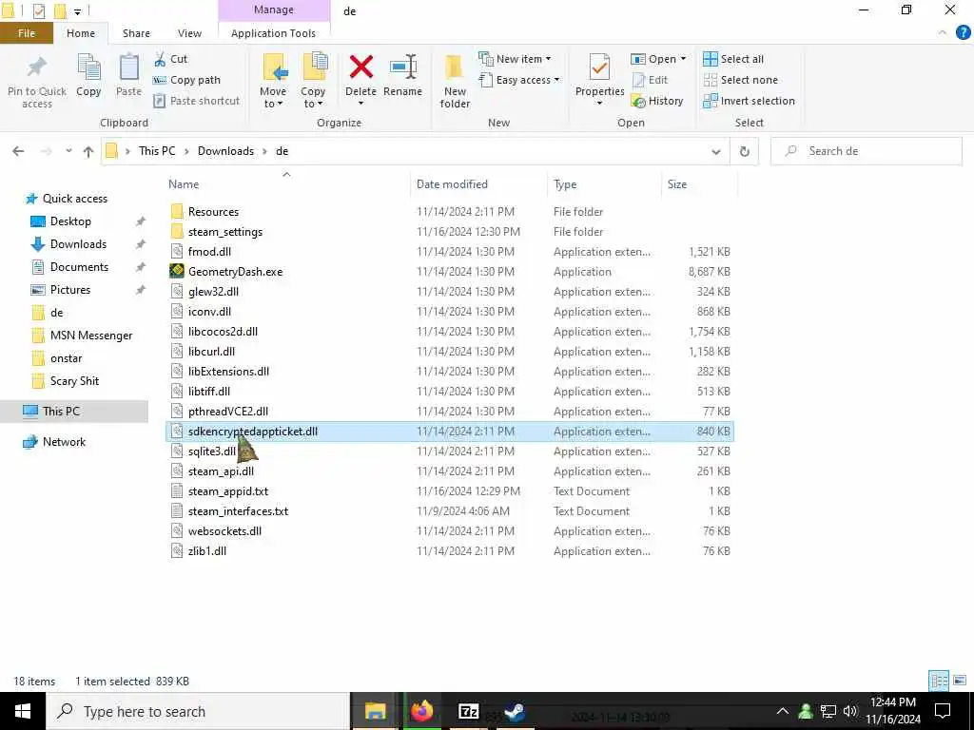Open Scary Shit folder in sidebar

pyautogui.click(x=74, y=381)
